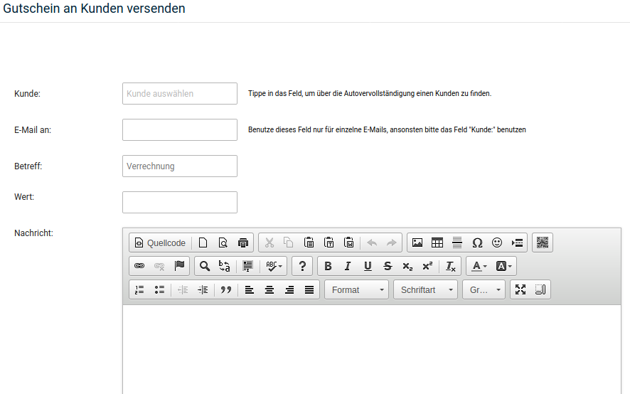Click the Print icon
Screen dimensions: 630x394
(243, 243)
